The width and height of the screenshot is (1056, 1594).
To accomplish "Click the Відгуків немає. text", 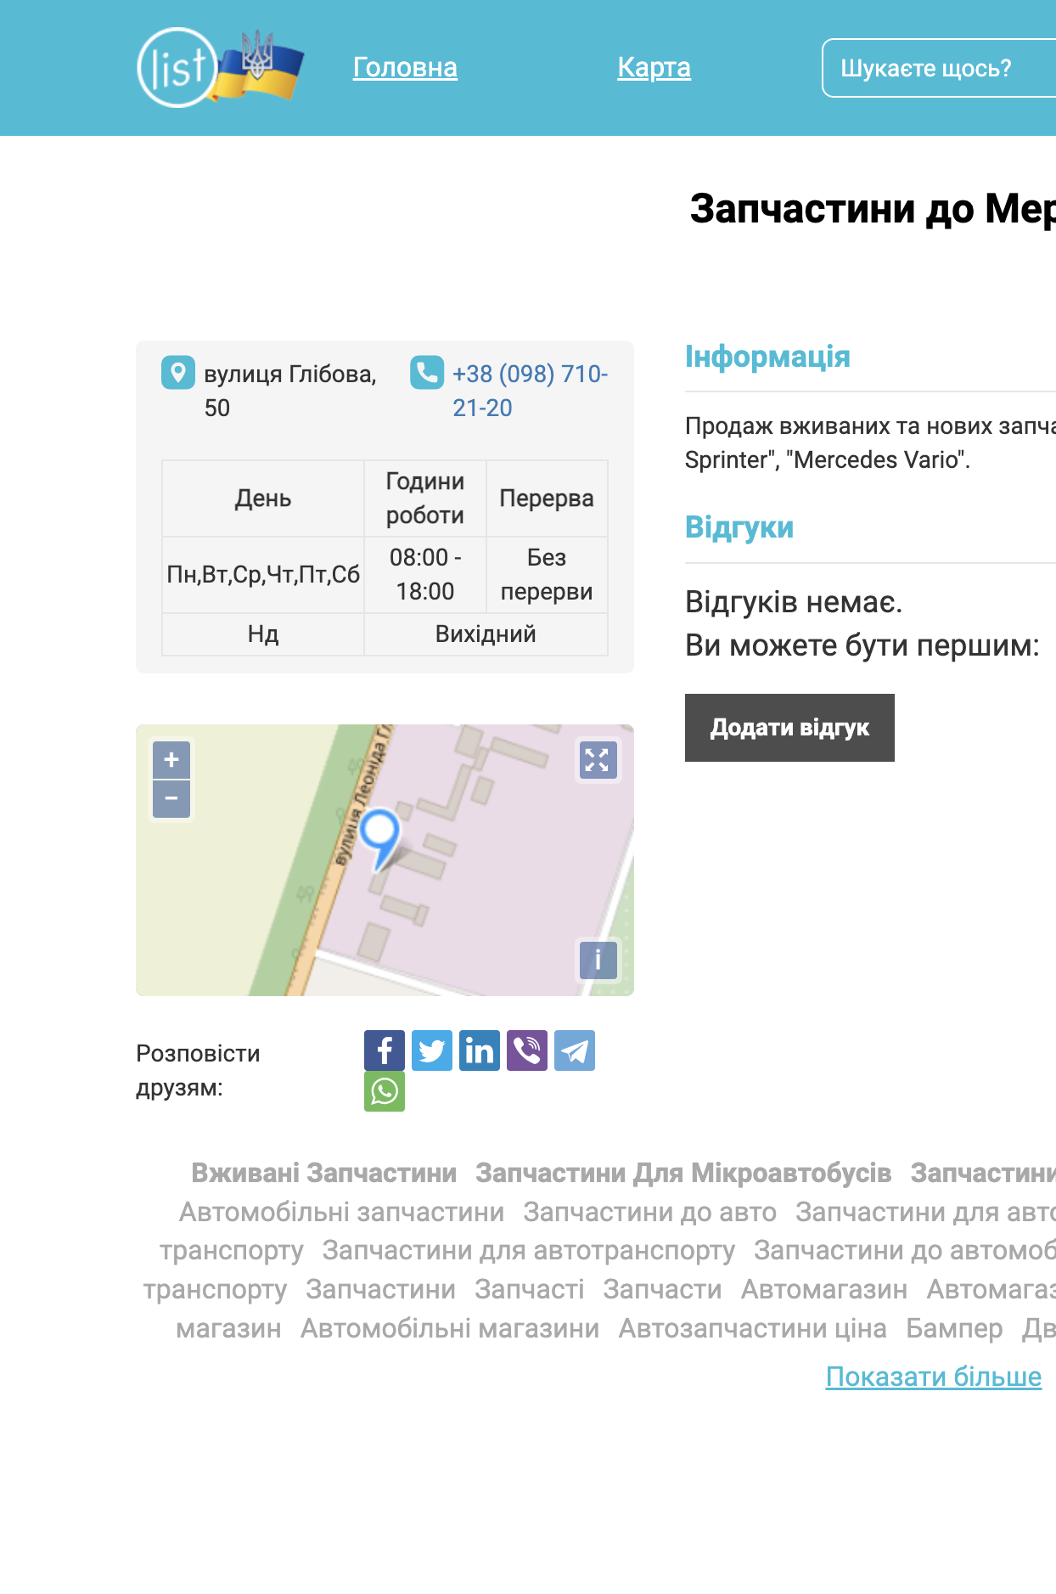I will (x=794, y=602).
